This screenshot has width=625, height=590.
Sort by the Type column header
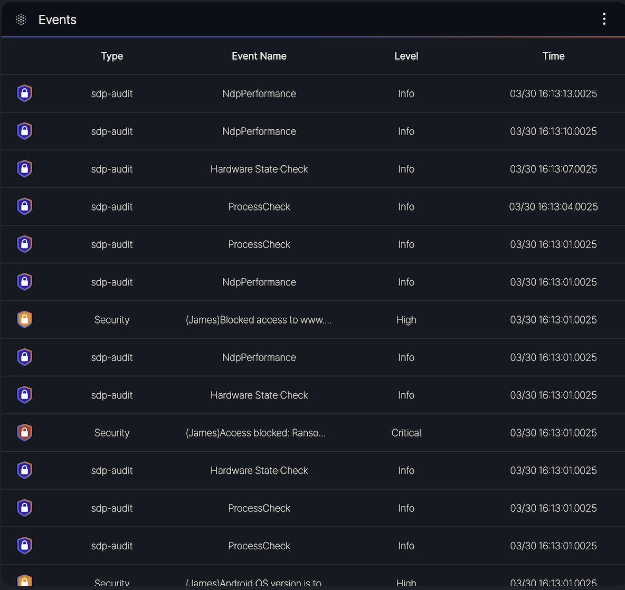pyautogui.click(x=112, y=56)
